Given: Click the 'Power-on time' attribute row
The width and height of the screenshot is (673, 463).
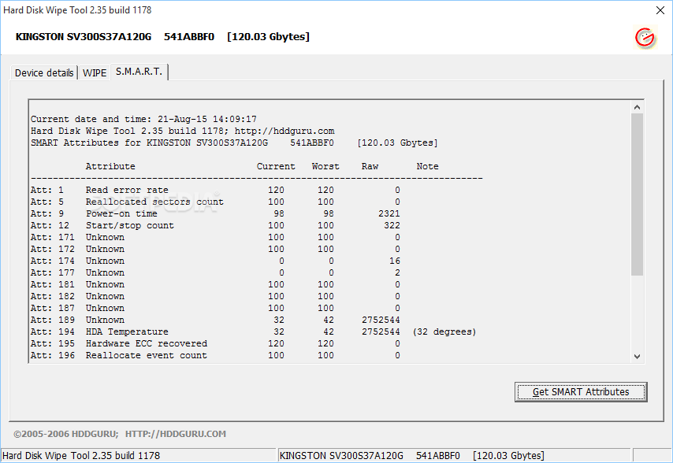Looking at the screenshot, I should point(215,213).
